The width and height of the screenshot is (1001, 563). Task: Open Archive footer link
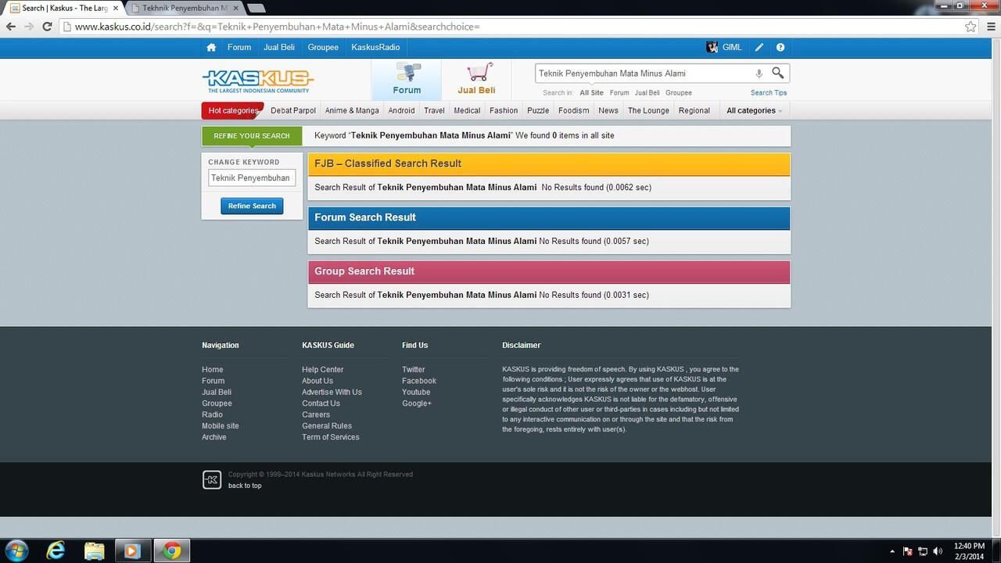click(214, 437)
